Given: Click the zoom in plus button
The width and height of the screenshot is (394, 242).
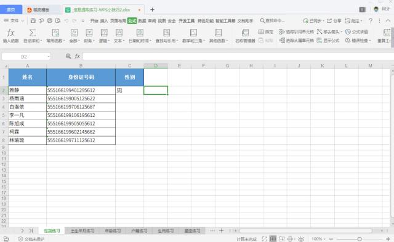Looking at the screenshot, I should click(388, 239).
